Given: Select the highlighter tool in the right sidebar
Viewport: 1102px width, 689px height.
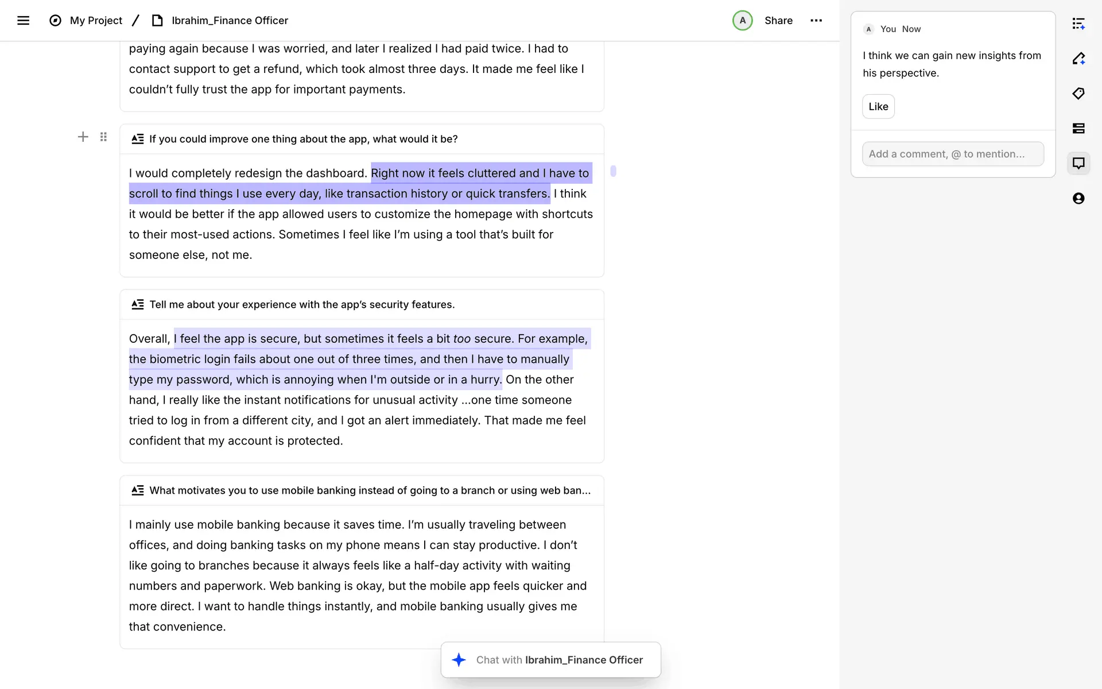Looking at the screenshot, I should (x=1078, y=59).
